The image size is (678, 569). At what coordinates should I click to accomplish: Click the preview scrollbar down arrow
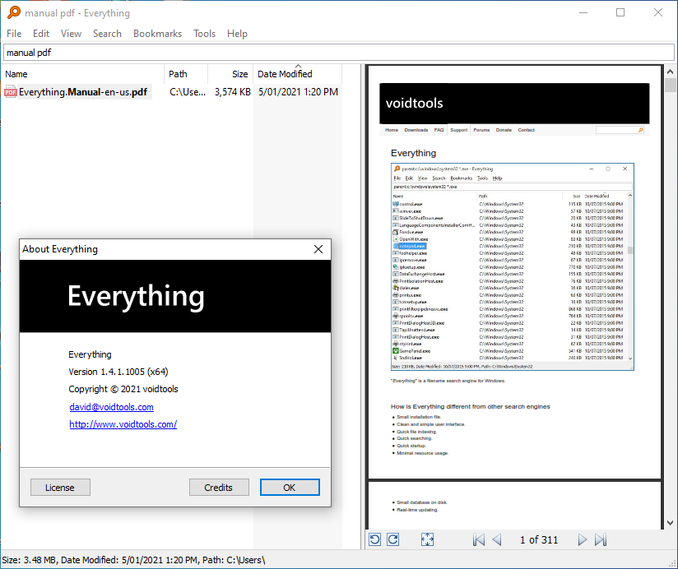point(671,523)
